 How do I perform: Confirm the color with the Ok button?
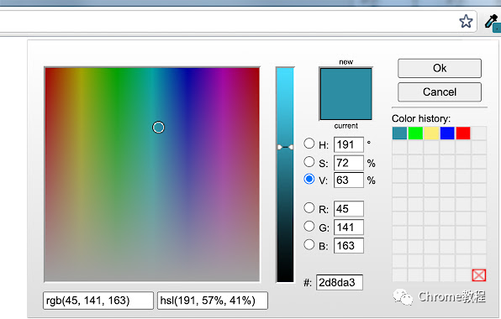440,68
